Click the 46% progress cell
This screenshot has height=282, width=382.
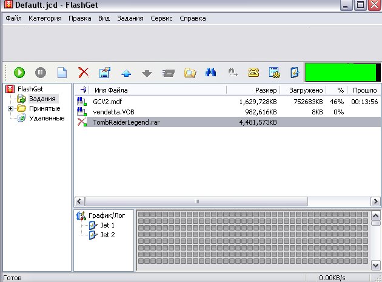pos(337,102)
